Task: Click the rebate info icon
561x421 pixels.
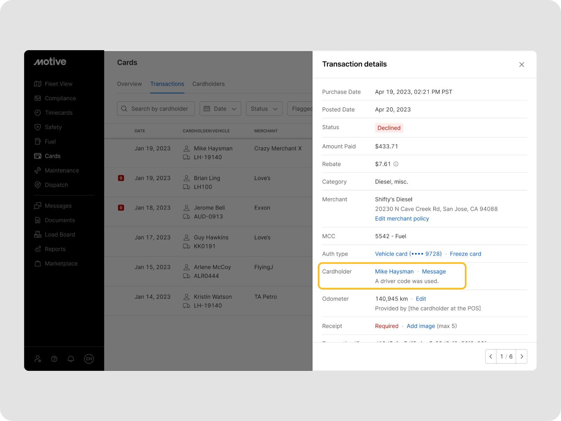Action: (x=396, y=164)
